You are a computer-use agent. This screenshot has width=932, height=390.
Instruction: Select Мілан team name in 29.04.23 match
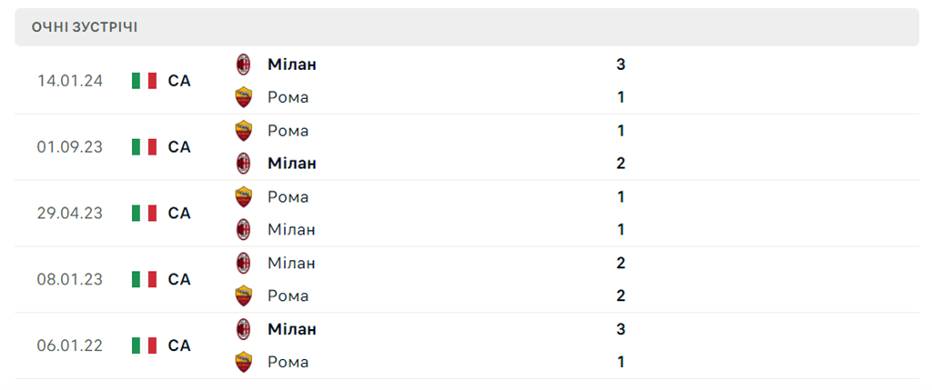click(291, 230)
